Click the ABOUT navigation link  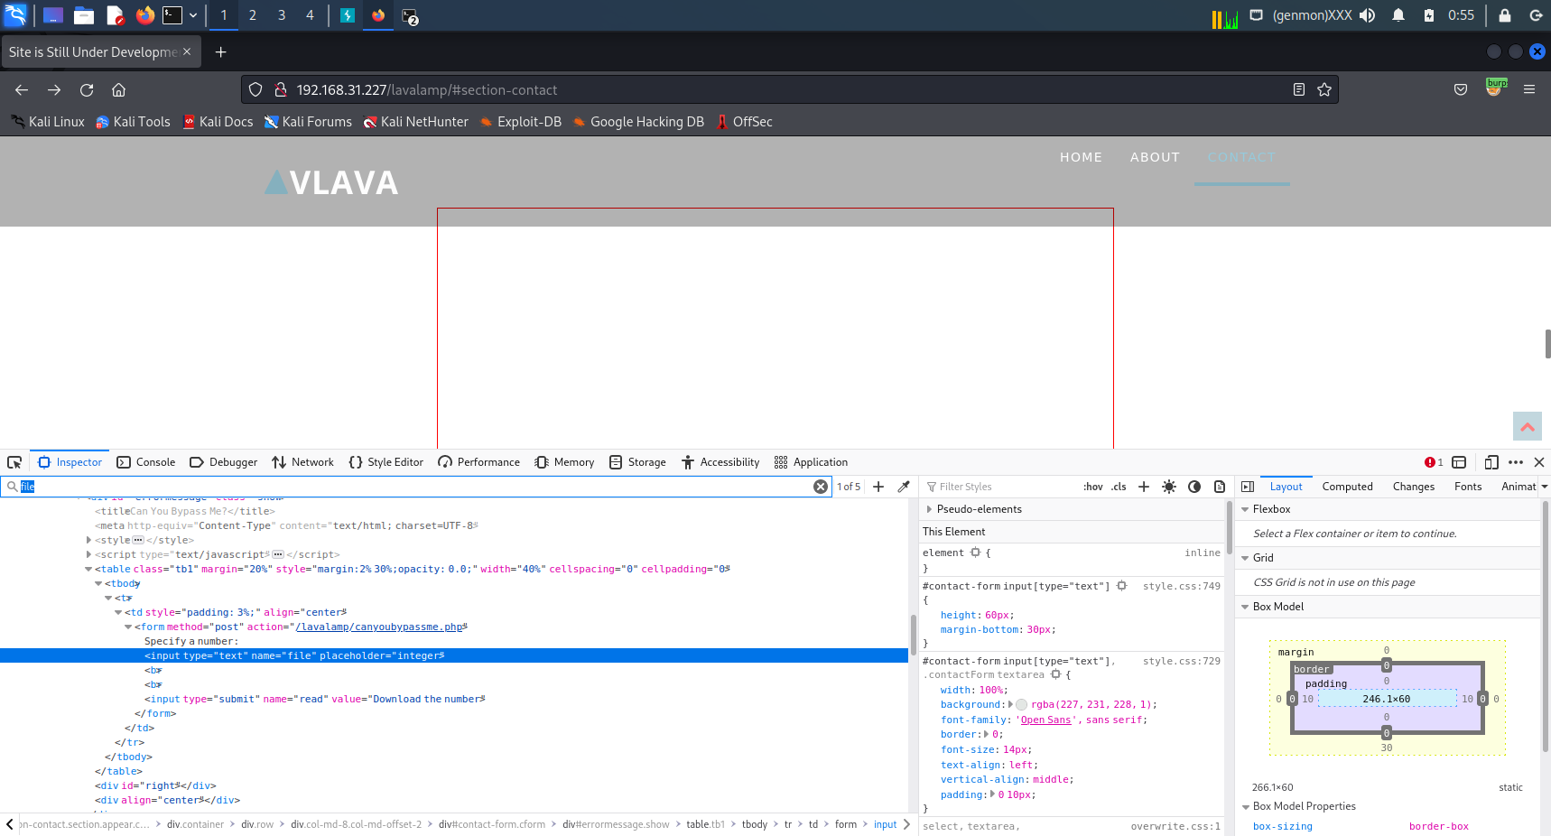click(x=1155, y=157)
